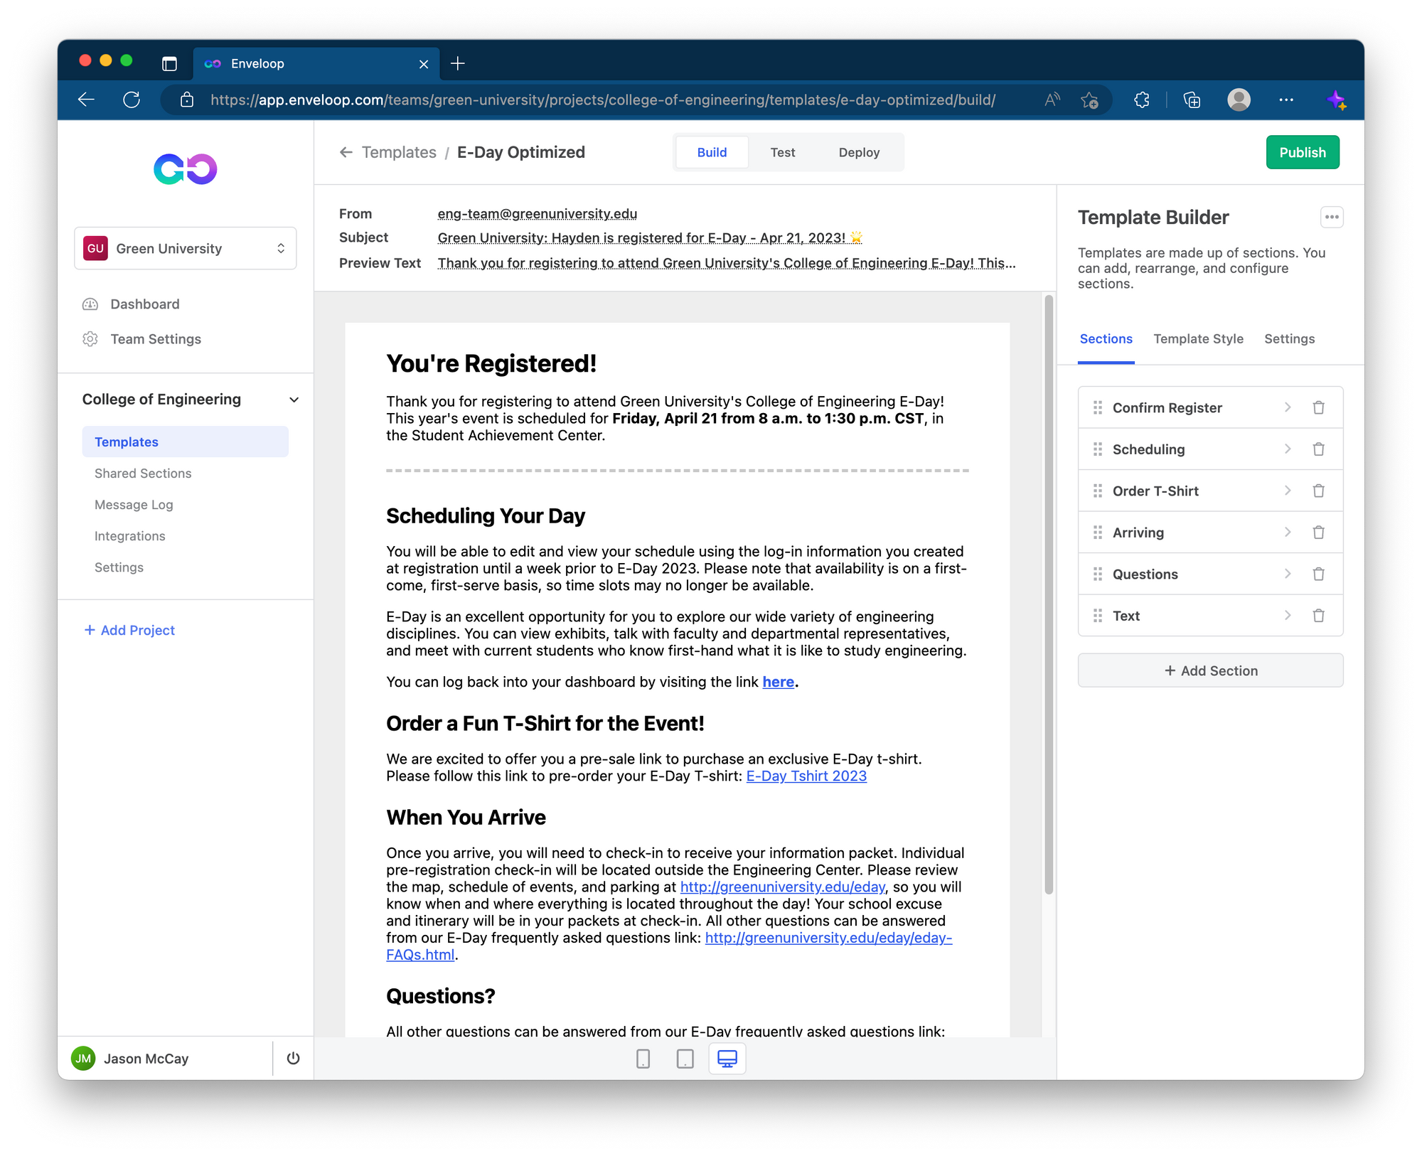
Task: Select the desktop preview icon
Action: (x=729, y=1059)
